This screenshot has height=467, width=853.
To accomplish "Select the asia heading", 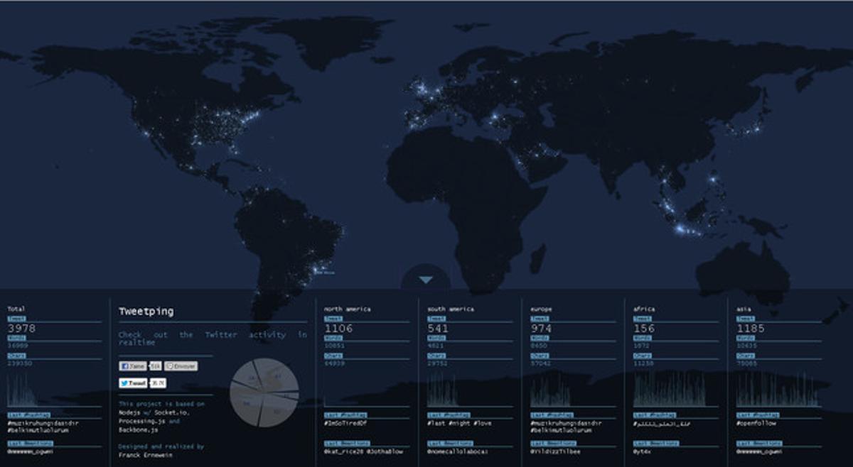I will coord(745,309).
